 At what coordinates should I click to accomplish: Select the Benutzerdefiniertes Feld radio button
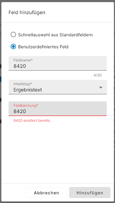click(x=13, y=46)
